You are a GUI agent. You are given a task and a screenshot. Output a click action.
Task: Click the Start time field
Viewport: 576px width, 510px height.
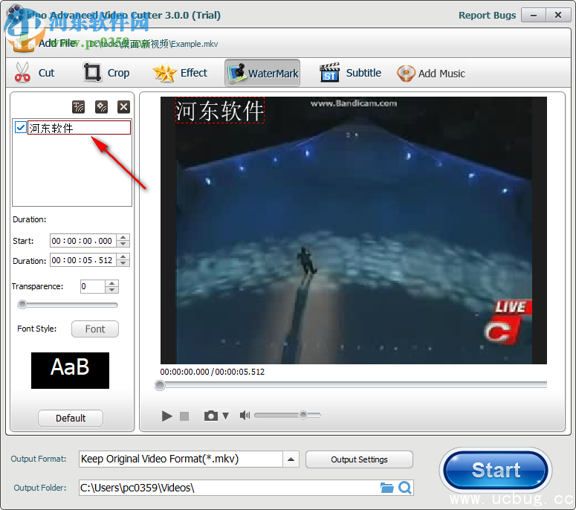[x=83, y=241]
